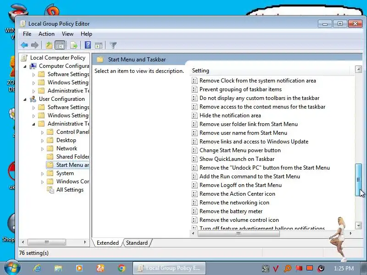Viewport: 367px width, 275px height.
Task: Open the blue Help question-mark icon
Action: click(88, 45)
